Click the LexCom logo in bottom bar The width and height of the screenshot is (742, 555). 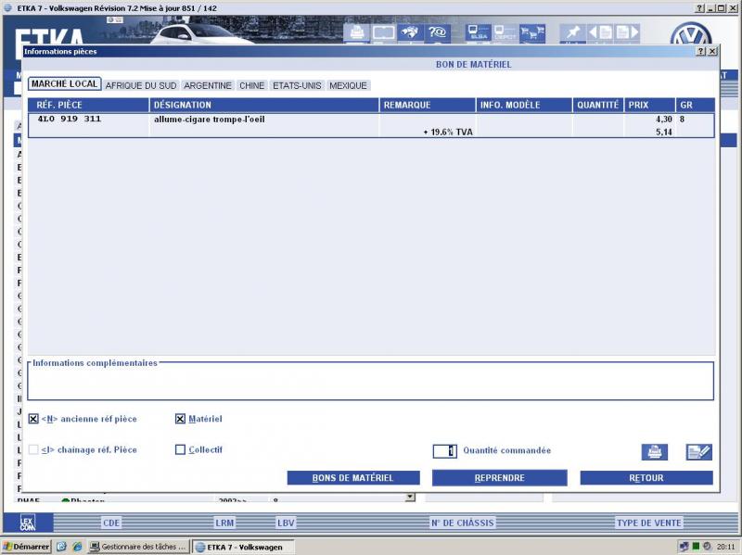tap(28, 523)
